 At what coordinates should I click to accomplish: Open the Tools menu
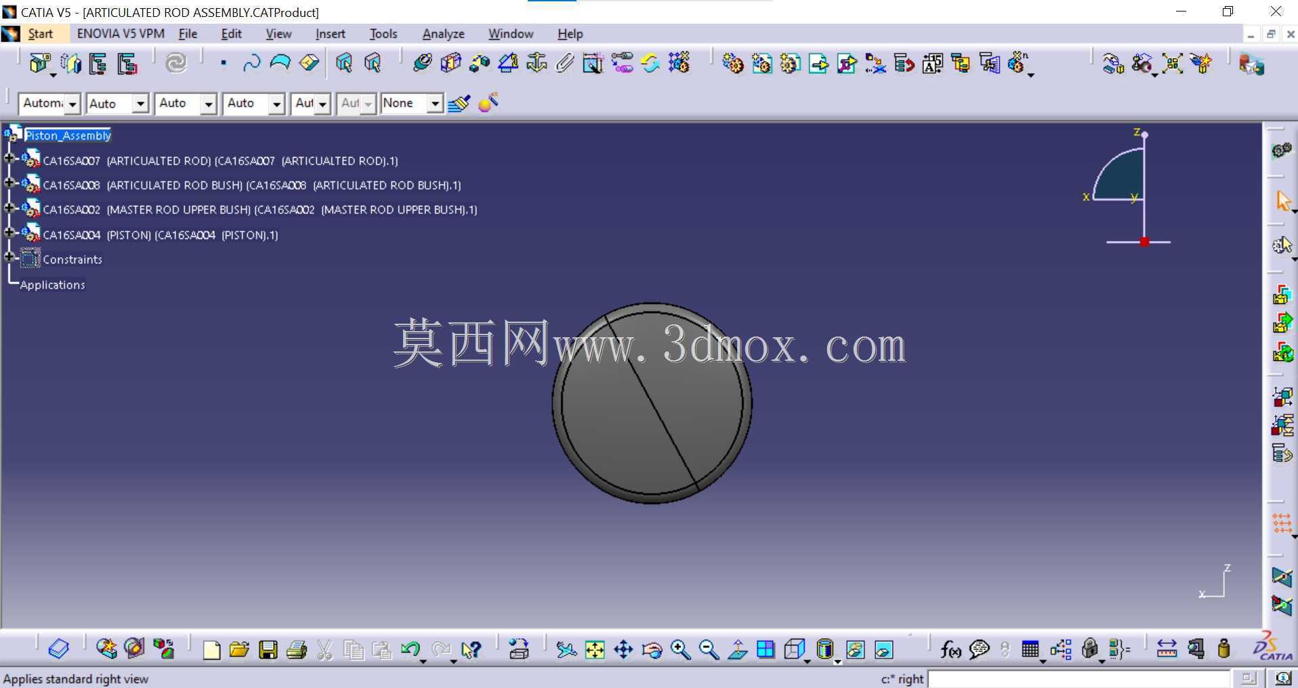click(x=383, y=34)
